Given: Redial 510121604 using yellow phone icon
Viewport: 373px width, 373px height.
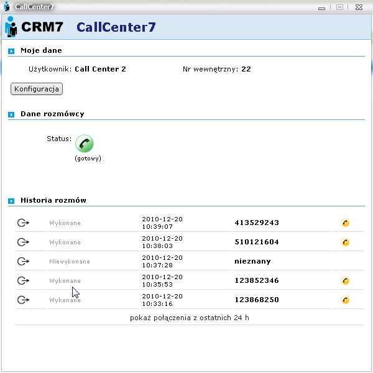Looking at the screenshot, I should pos(345,242).
